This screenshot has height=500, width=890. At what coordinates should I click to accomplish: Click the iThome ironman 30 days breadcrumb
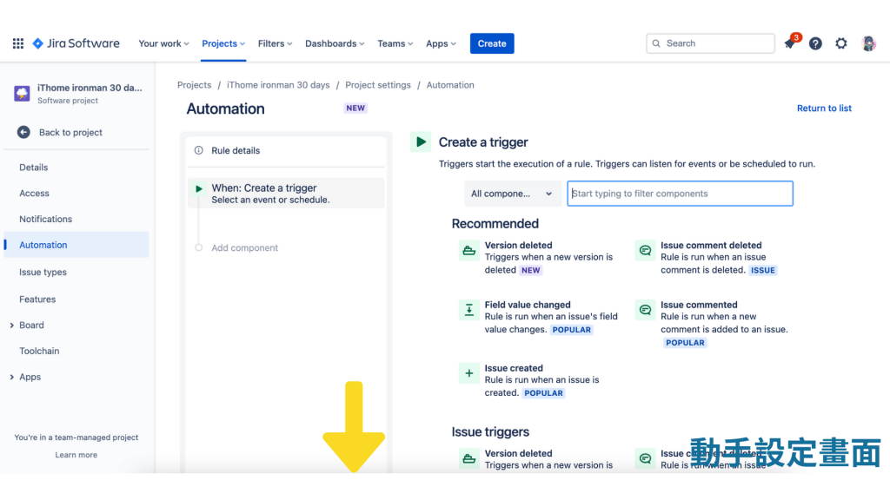[278, 84]
